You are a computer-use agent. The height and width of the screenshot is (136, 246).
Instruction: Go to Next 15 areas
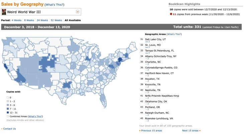pyautogui.click(x=191, y=131)
